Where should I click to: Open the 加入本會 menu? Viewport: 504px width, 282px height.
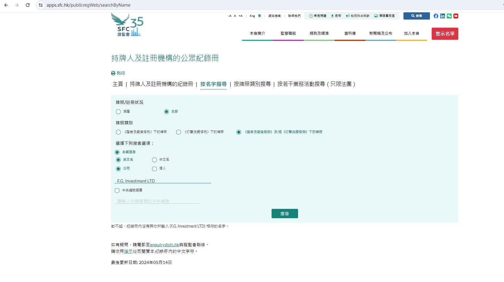(x=412, y=33)
